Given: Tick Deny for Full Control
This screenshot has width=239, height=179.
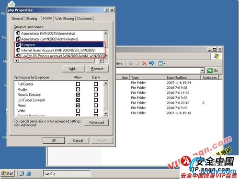Looking at the screenshot, I should coord(96,84).
